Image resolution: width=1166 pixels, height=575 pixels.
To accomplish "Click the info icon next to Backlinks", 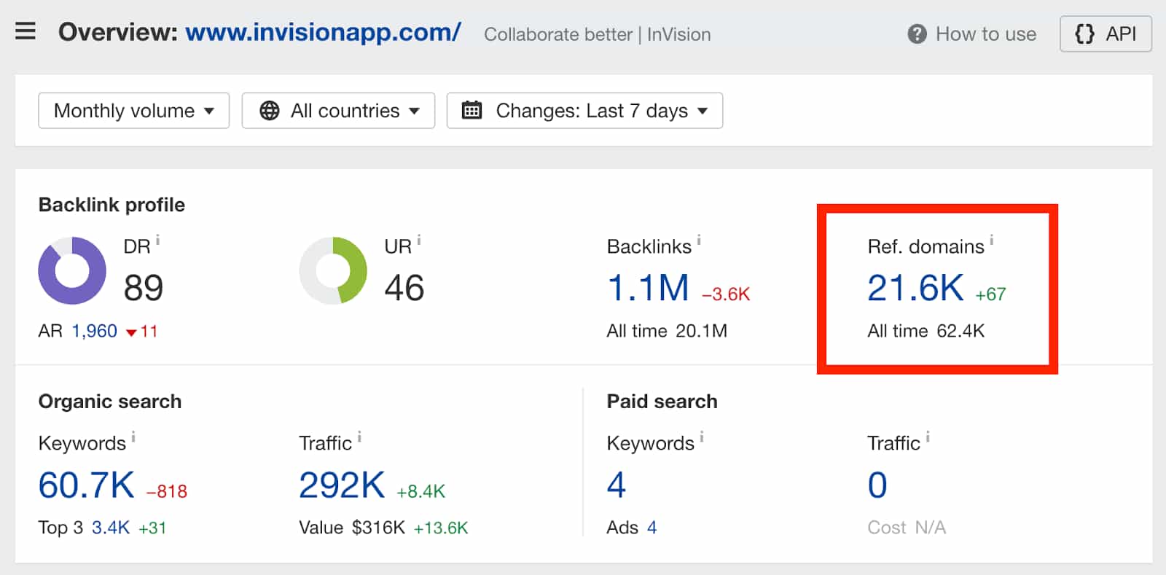I will 699,240.
